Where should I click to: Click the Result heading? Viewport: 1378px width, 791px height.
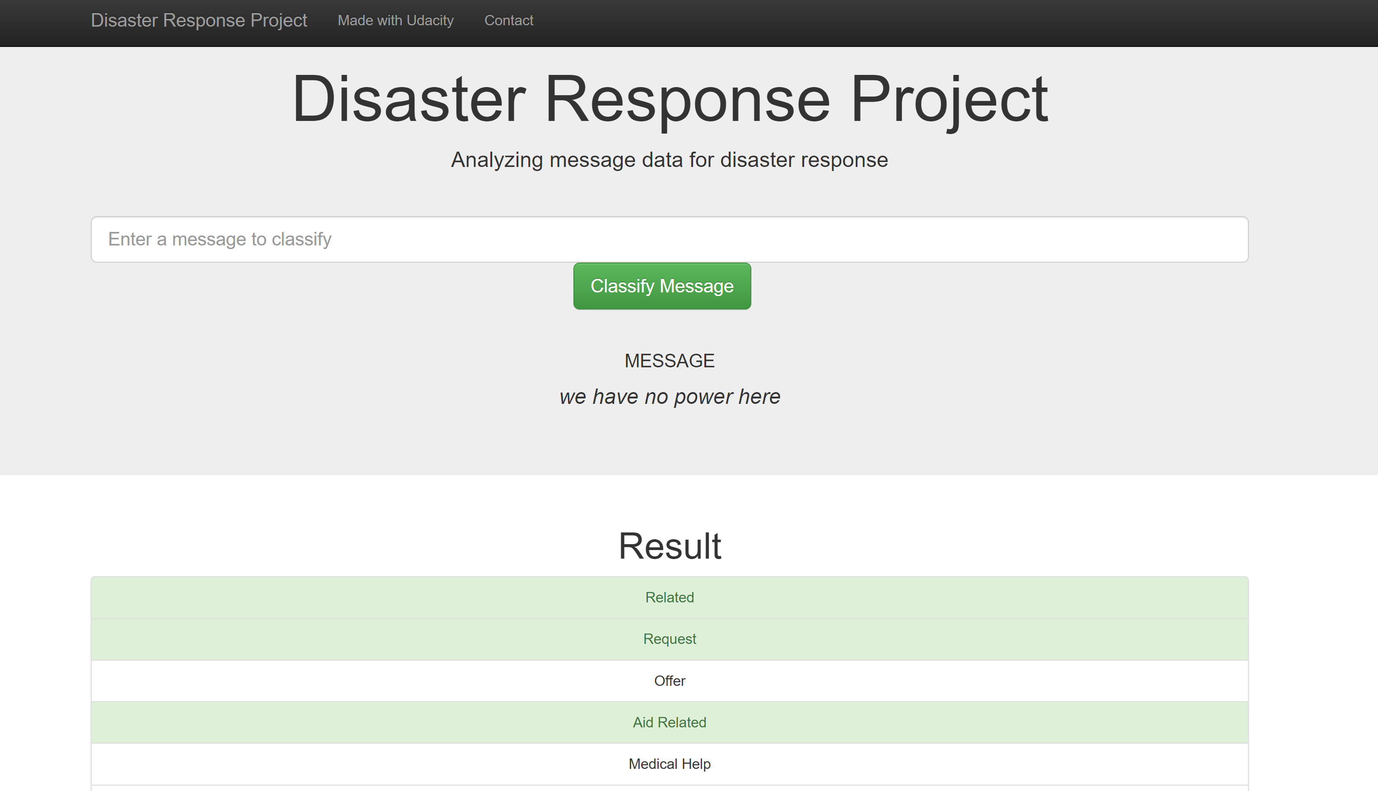(x=669, y=546)
